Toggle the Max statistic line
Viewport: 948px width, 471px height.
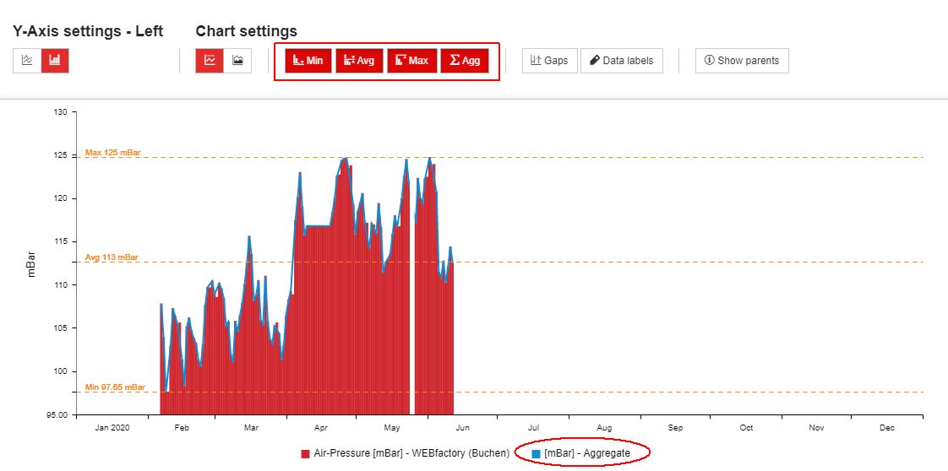pyautogui.click(x=411, y=61)
